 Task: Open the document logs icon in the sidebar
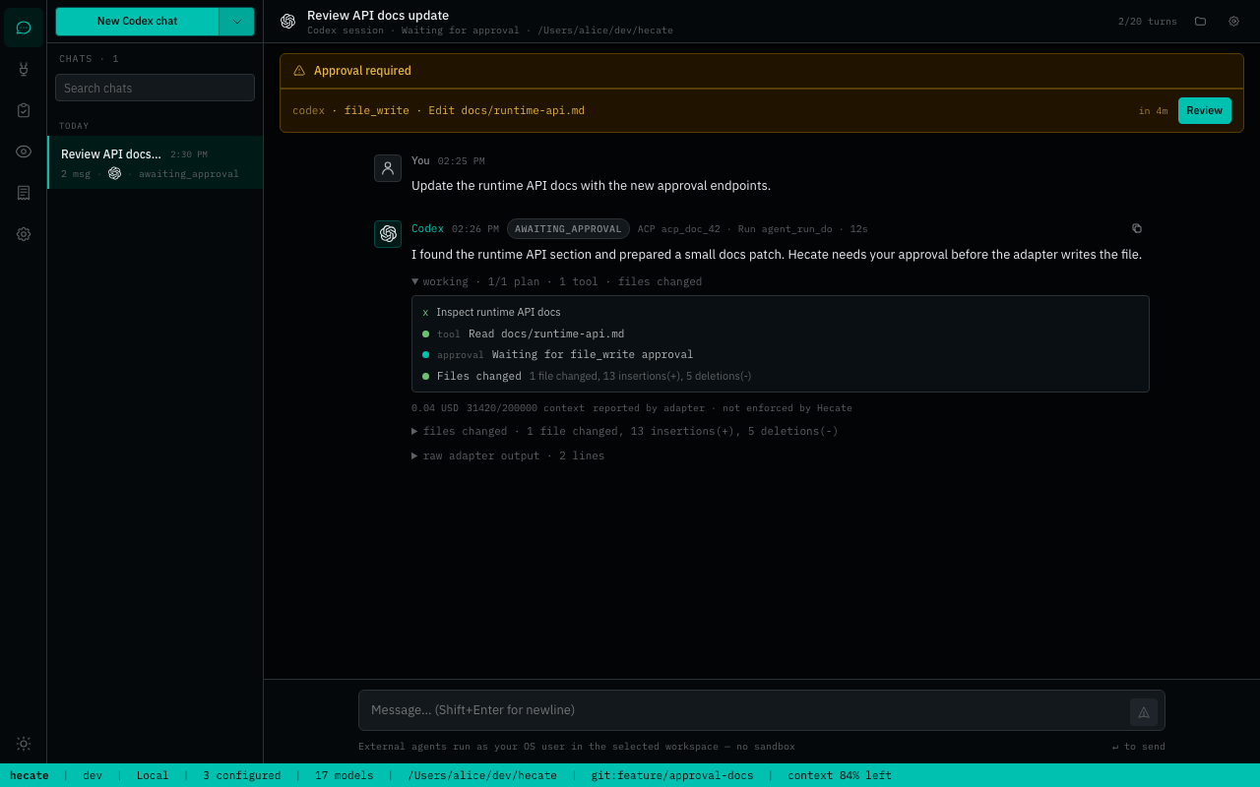click(24, 193)
